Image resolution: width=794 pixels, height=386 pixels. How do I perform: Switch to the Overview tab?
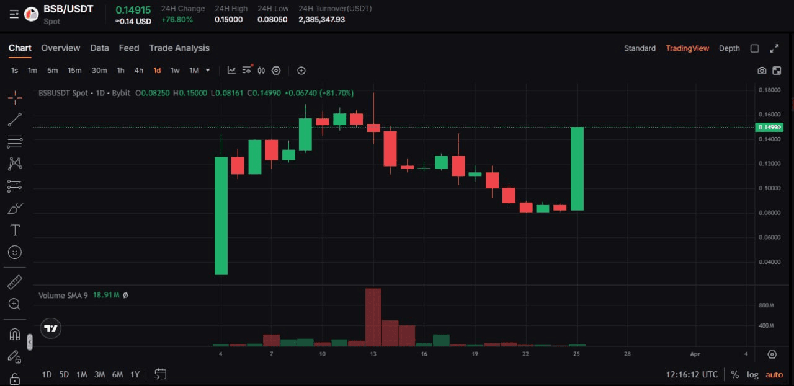pyautogui.click(x=60, y=48)
